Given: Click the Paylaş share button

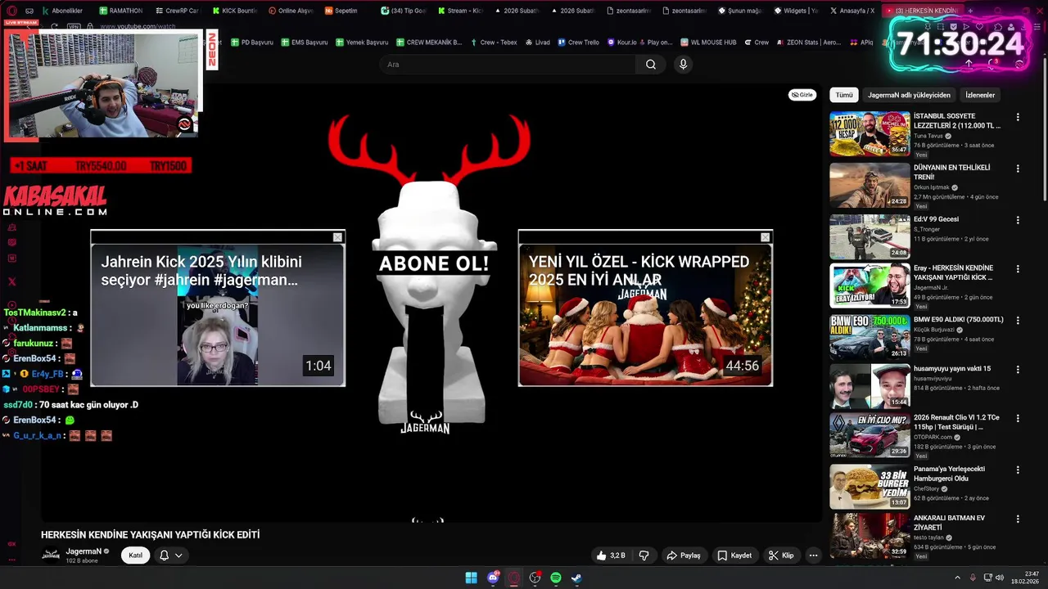Looking at the screenshot, I should coord(684,555).
